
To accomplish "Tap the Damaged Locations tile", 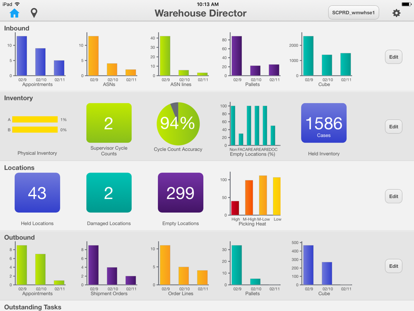I will 109,192.
